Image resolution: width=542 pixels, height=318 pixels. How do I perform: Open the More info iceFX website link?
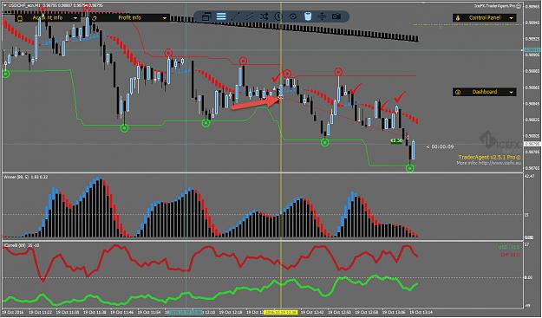pyautogui.click(x=489, y=163)
